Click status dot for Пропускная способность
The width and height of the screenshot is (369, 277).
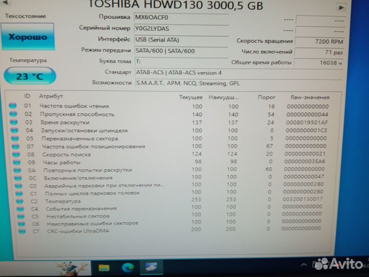[x=13, y=114]
